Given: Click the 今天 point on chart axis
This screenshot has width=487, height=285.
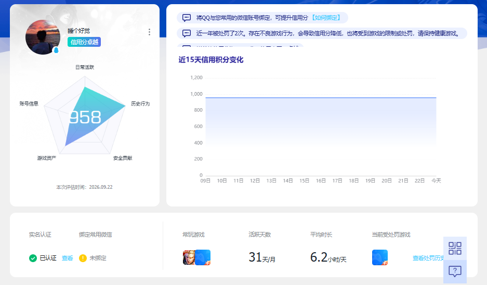Looking at the screenshot, I should [436, 180].
